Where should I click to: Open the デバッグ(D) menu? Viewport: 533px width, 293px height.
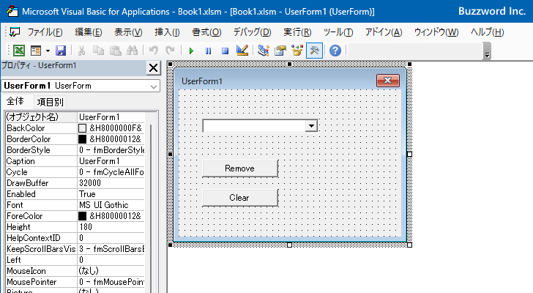click(252, 32)
